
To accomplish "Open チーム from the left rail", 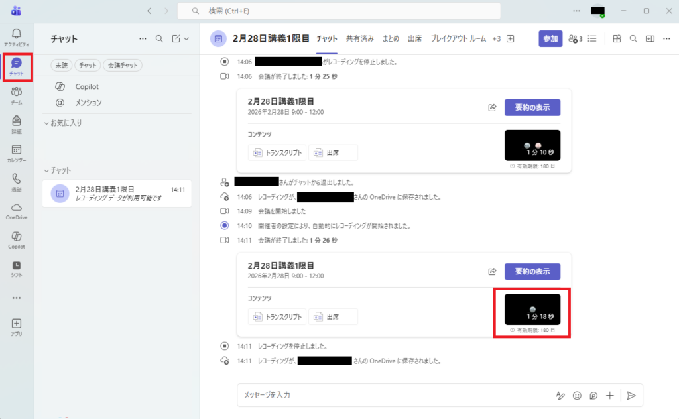I will pos(17,95).
